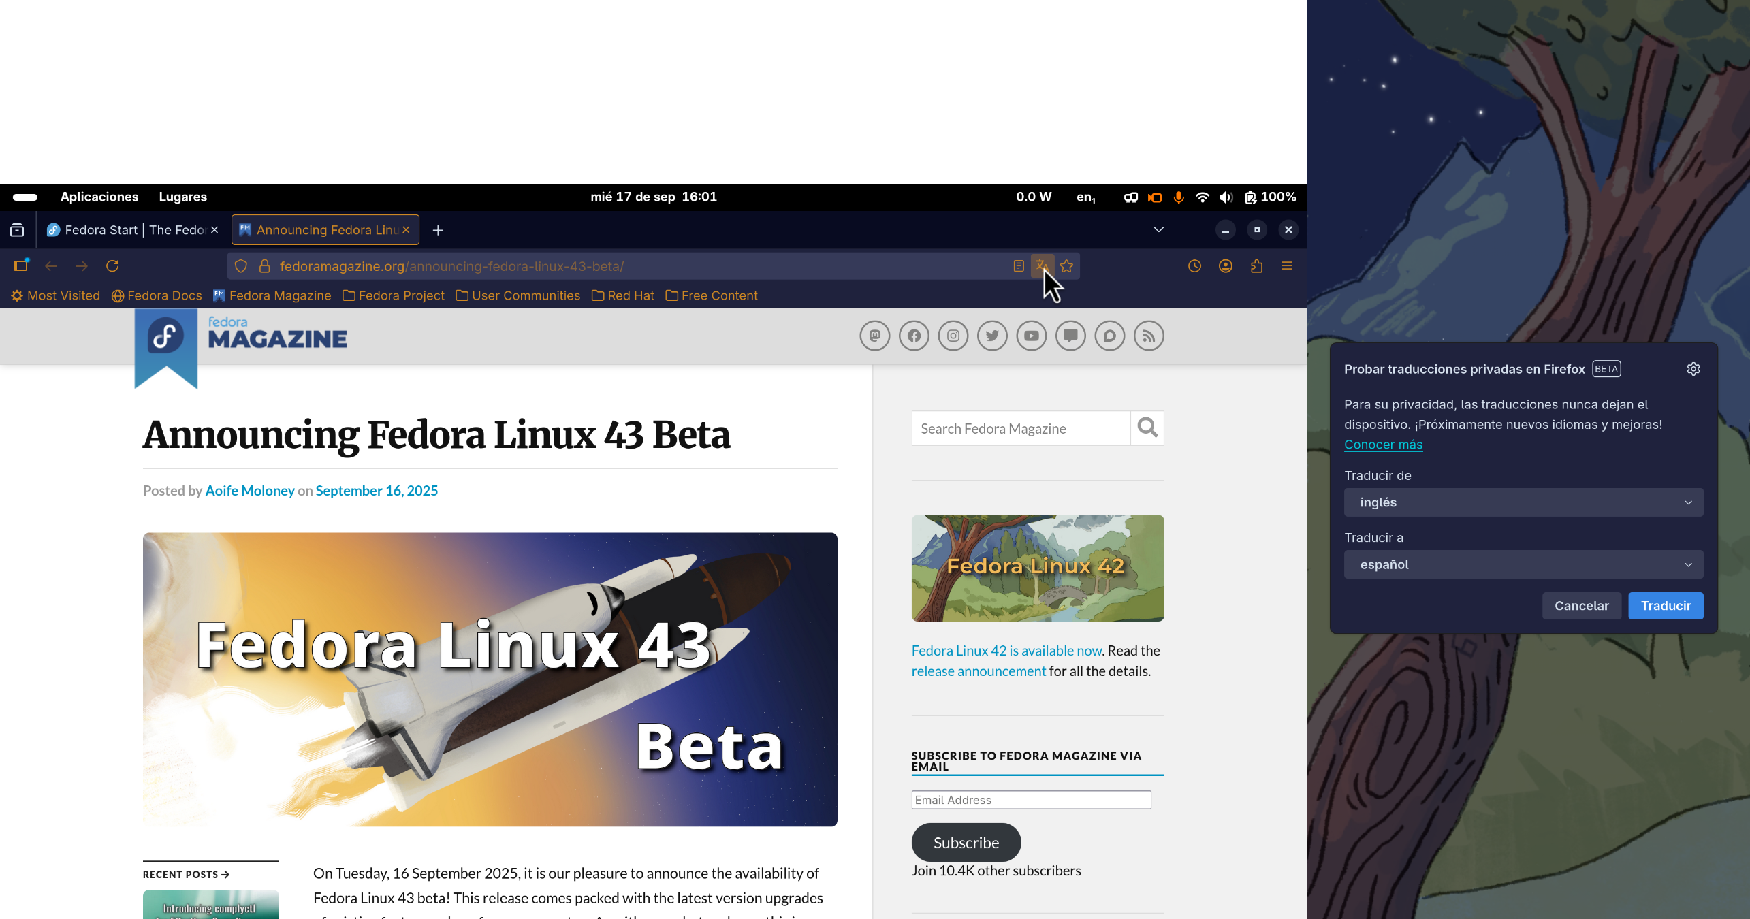Follow the "Conocer más" link
The height and width of the screenshot is (919, 1750).
1383,445
